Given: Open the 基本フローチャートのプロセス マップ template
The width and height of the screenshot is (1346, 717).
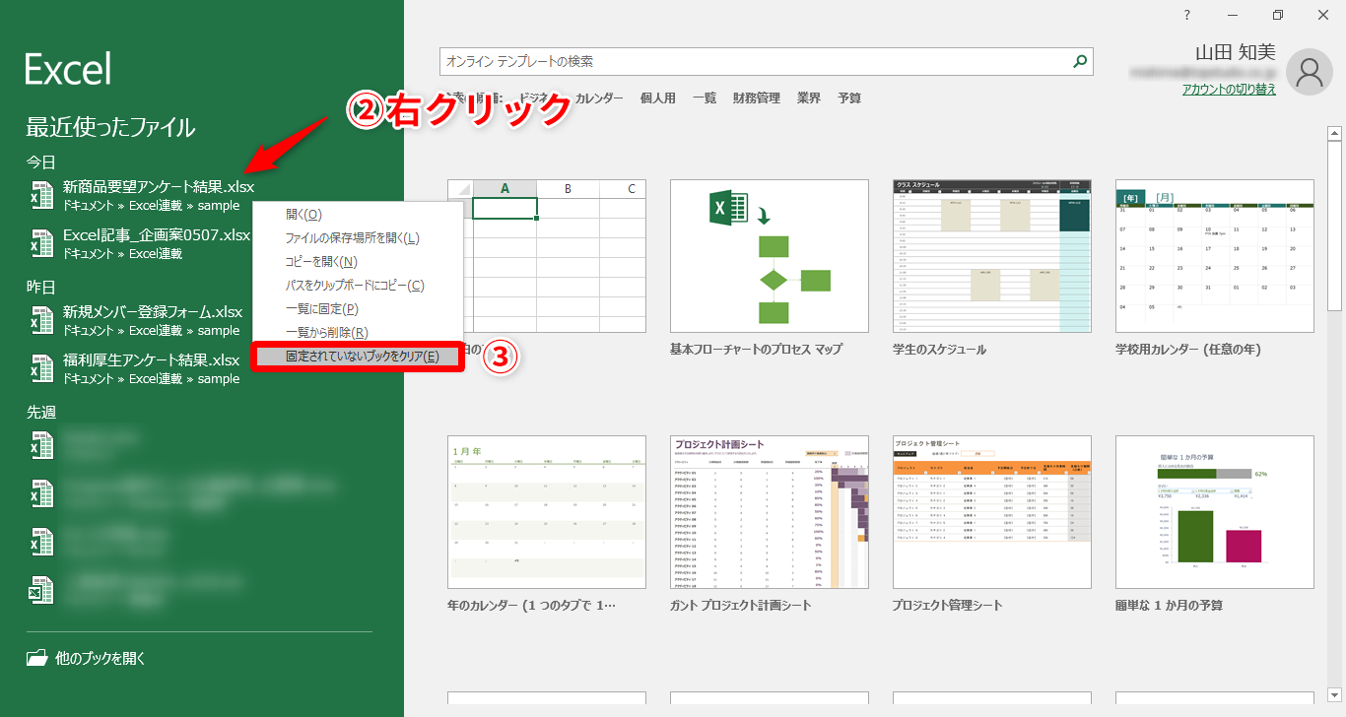Looking at the screenshot, I should 770,256.
